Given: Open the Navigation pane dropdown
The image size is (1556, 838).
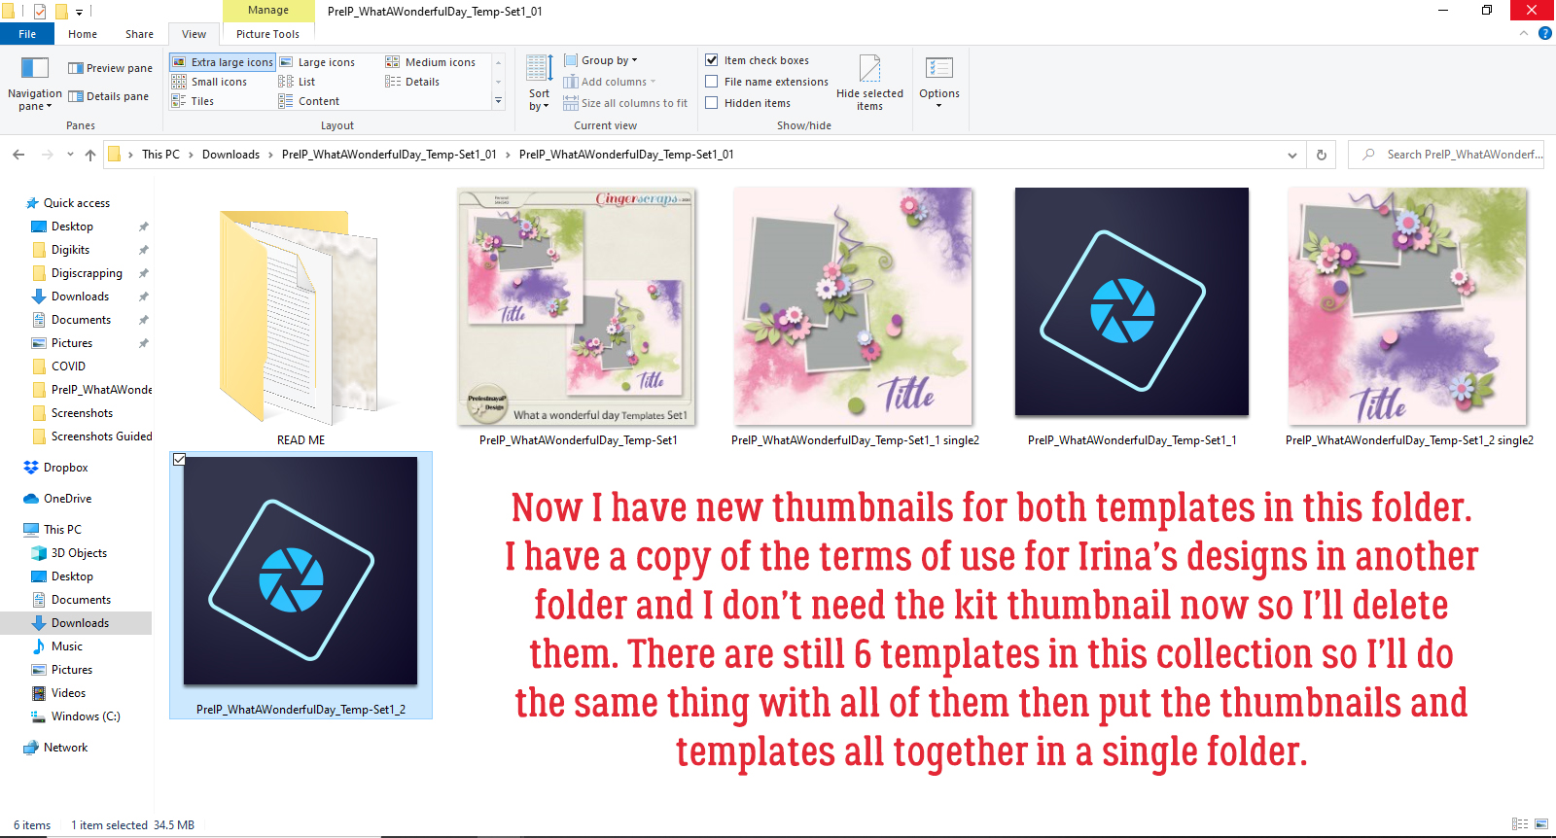Looking at the screenshot, I should 34,84.
